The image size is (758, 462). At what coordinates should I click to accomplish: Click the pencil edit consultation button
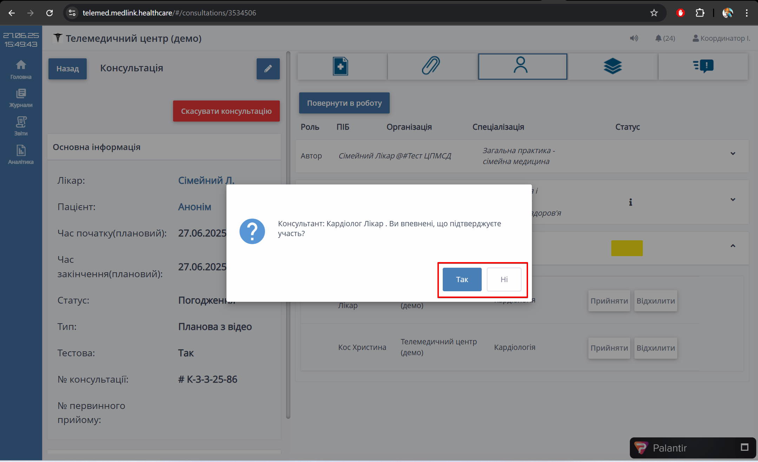[268, 69]
